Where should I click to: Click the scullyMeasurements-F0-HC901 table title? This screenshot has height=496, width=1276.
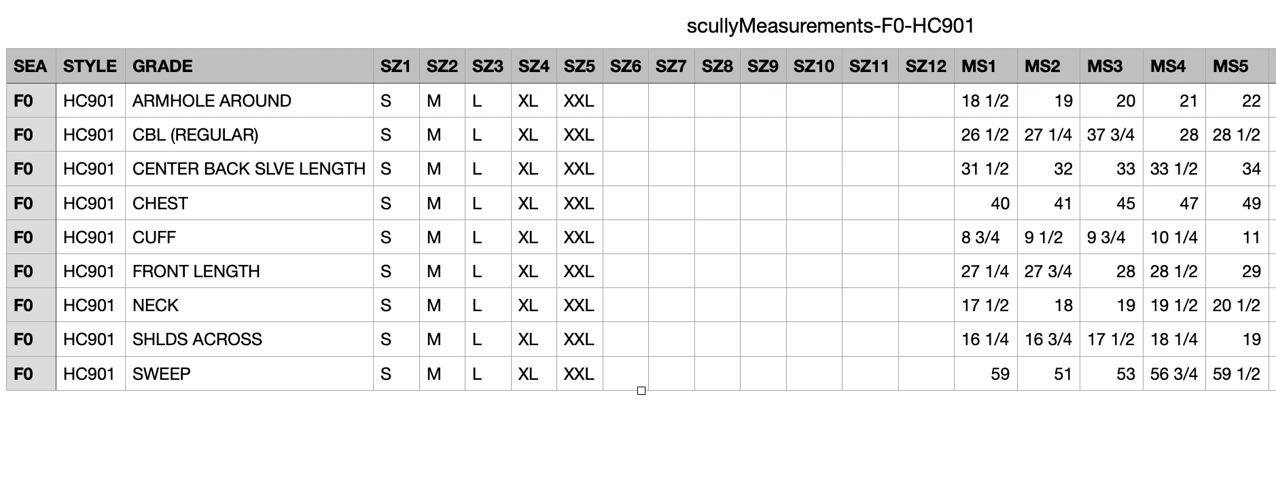830,26
